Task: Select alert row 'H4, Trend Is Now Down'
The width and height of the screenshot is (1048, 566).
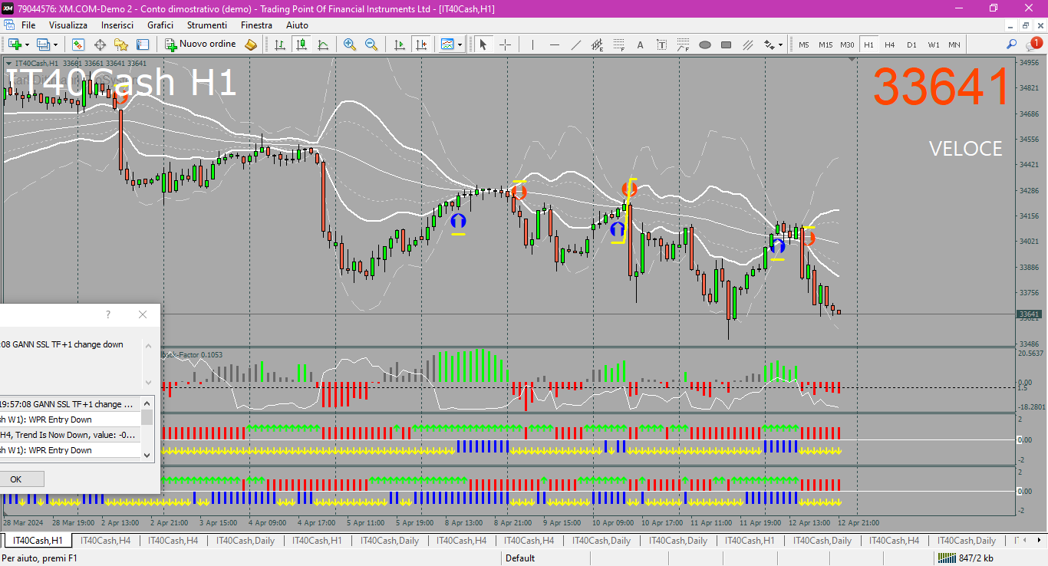Action: (x=71, y=435)
